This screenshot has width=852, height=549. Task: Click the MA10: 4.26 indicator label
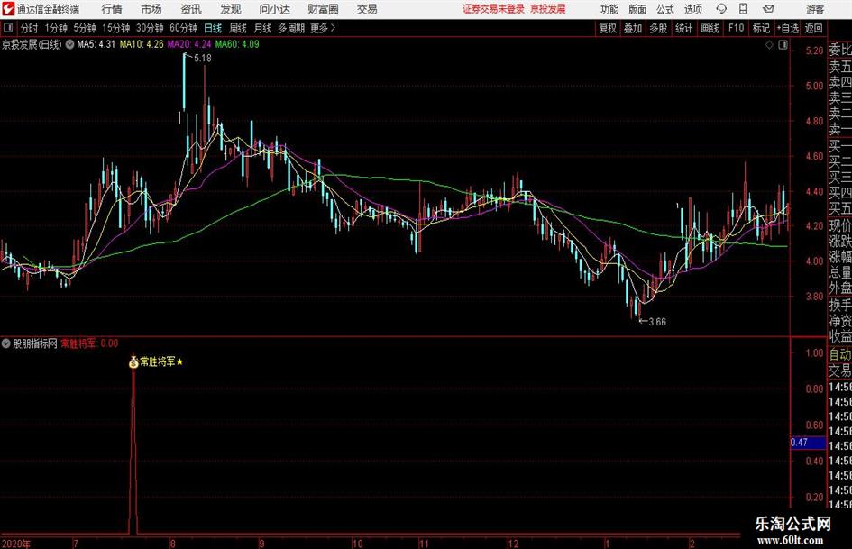(x=142, y=44)
